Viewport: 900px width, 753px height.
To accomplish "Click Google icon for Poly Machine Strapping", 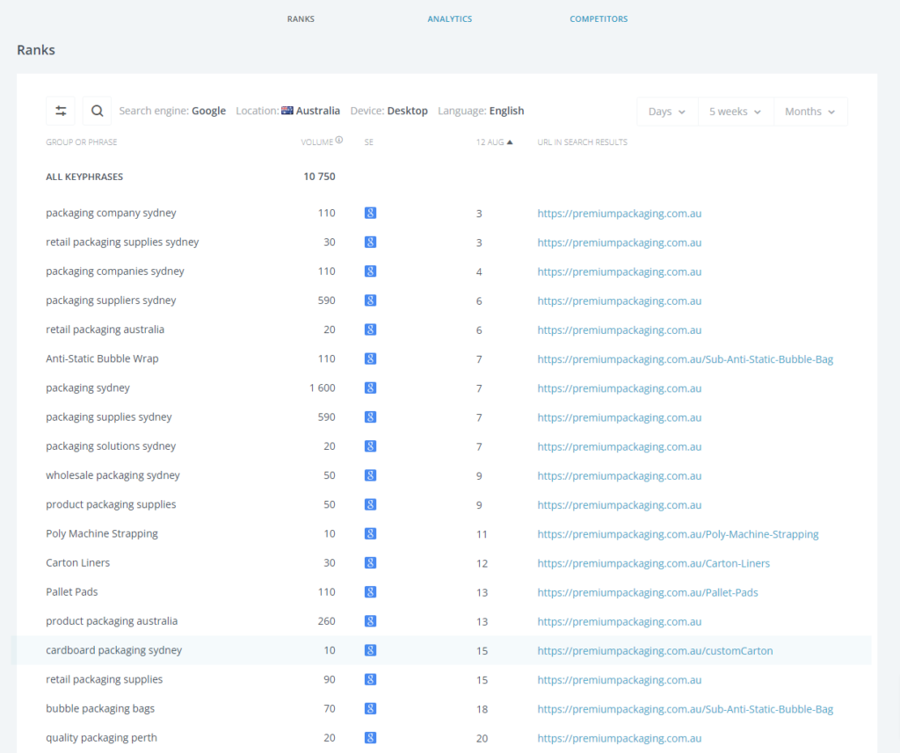I will point(370,533).
